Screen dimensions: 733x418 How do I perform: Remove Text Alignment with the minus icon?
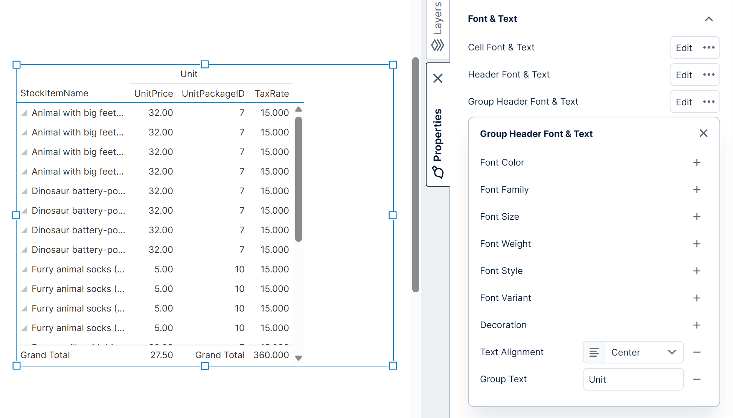(x=697, y=352)
